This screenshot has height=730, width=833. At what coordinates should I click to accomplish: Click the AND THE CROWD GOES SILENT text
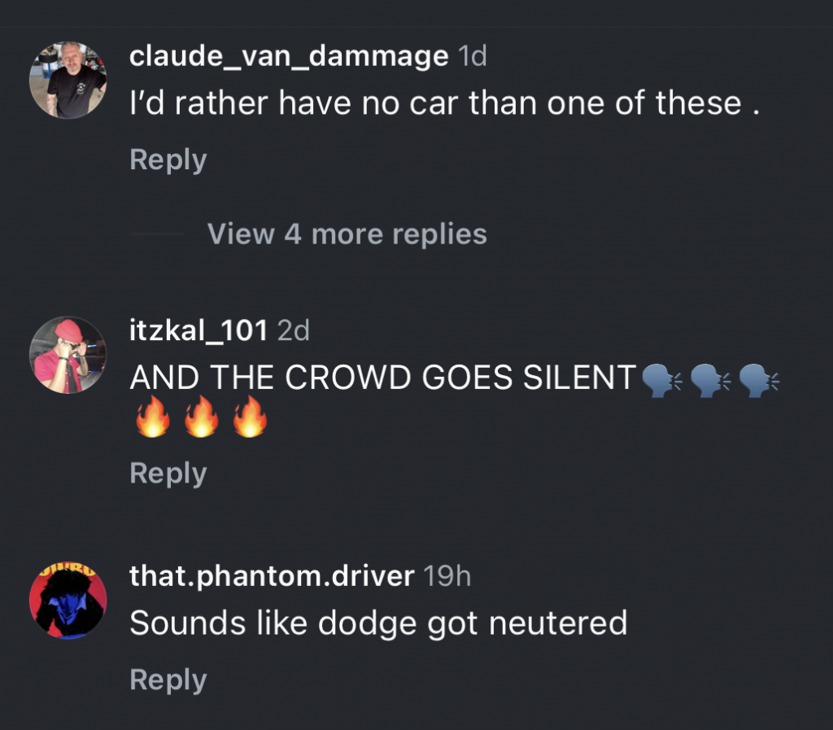383,378
